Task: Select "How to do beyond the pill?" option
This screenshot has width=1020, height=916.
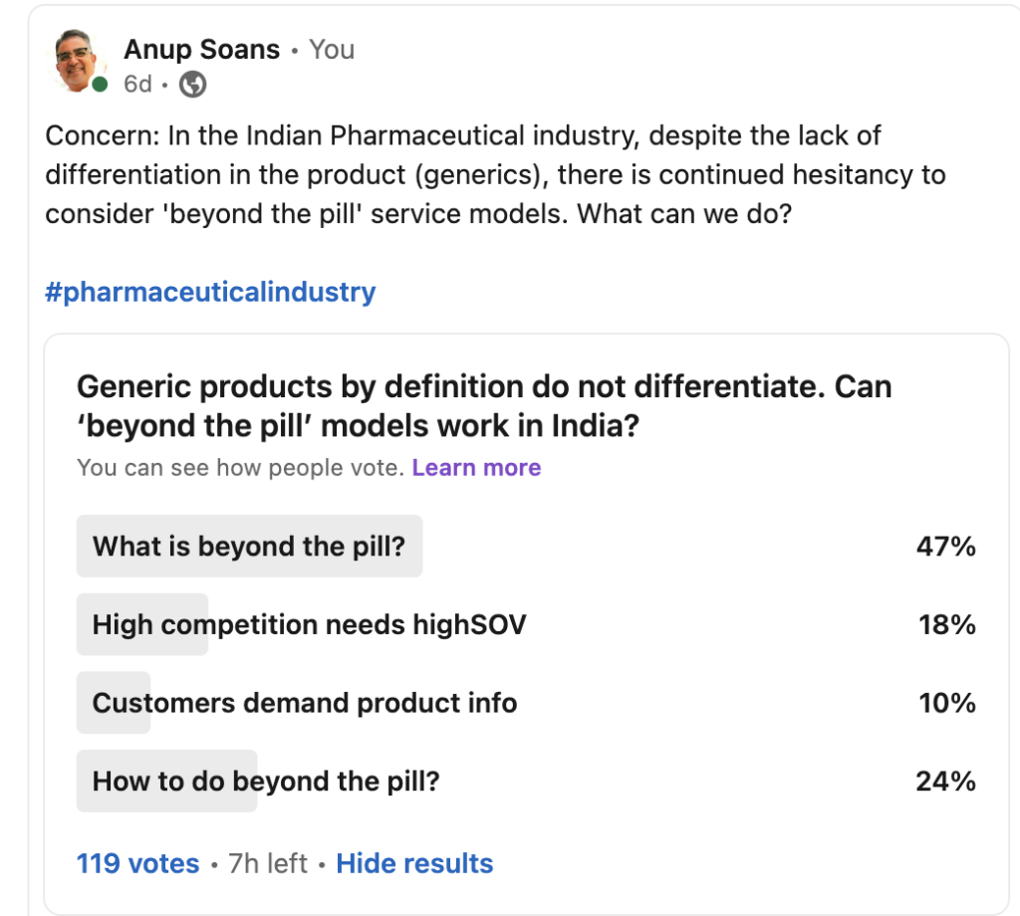Action: point(266,782)
